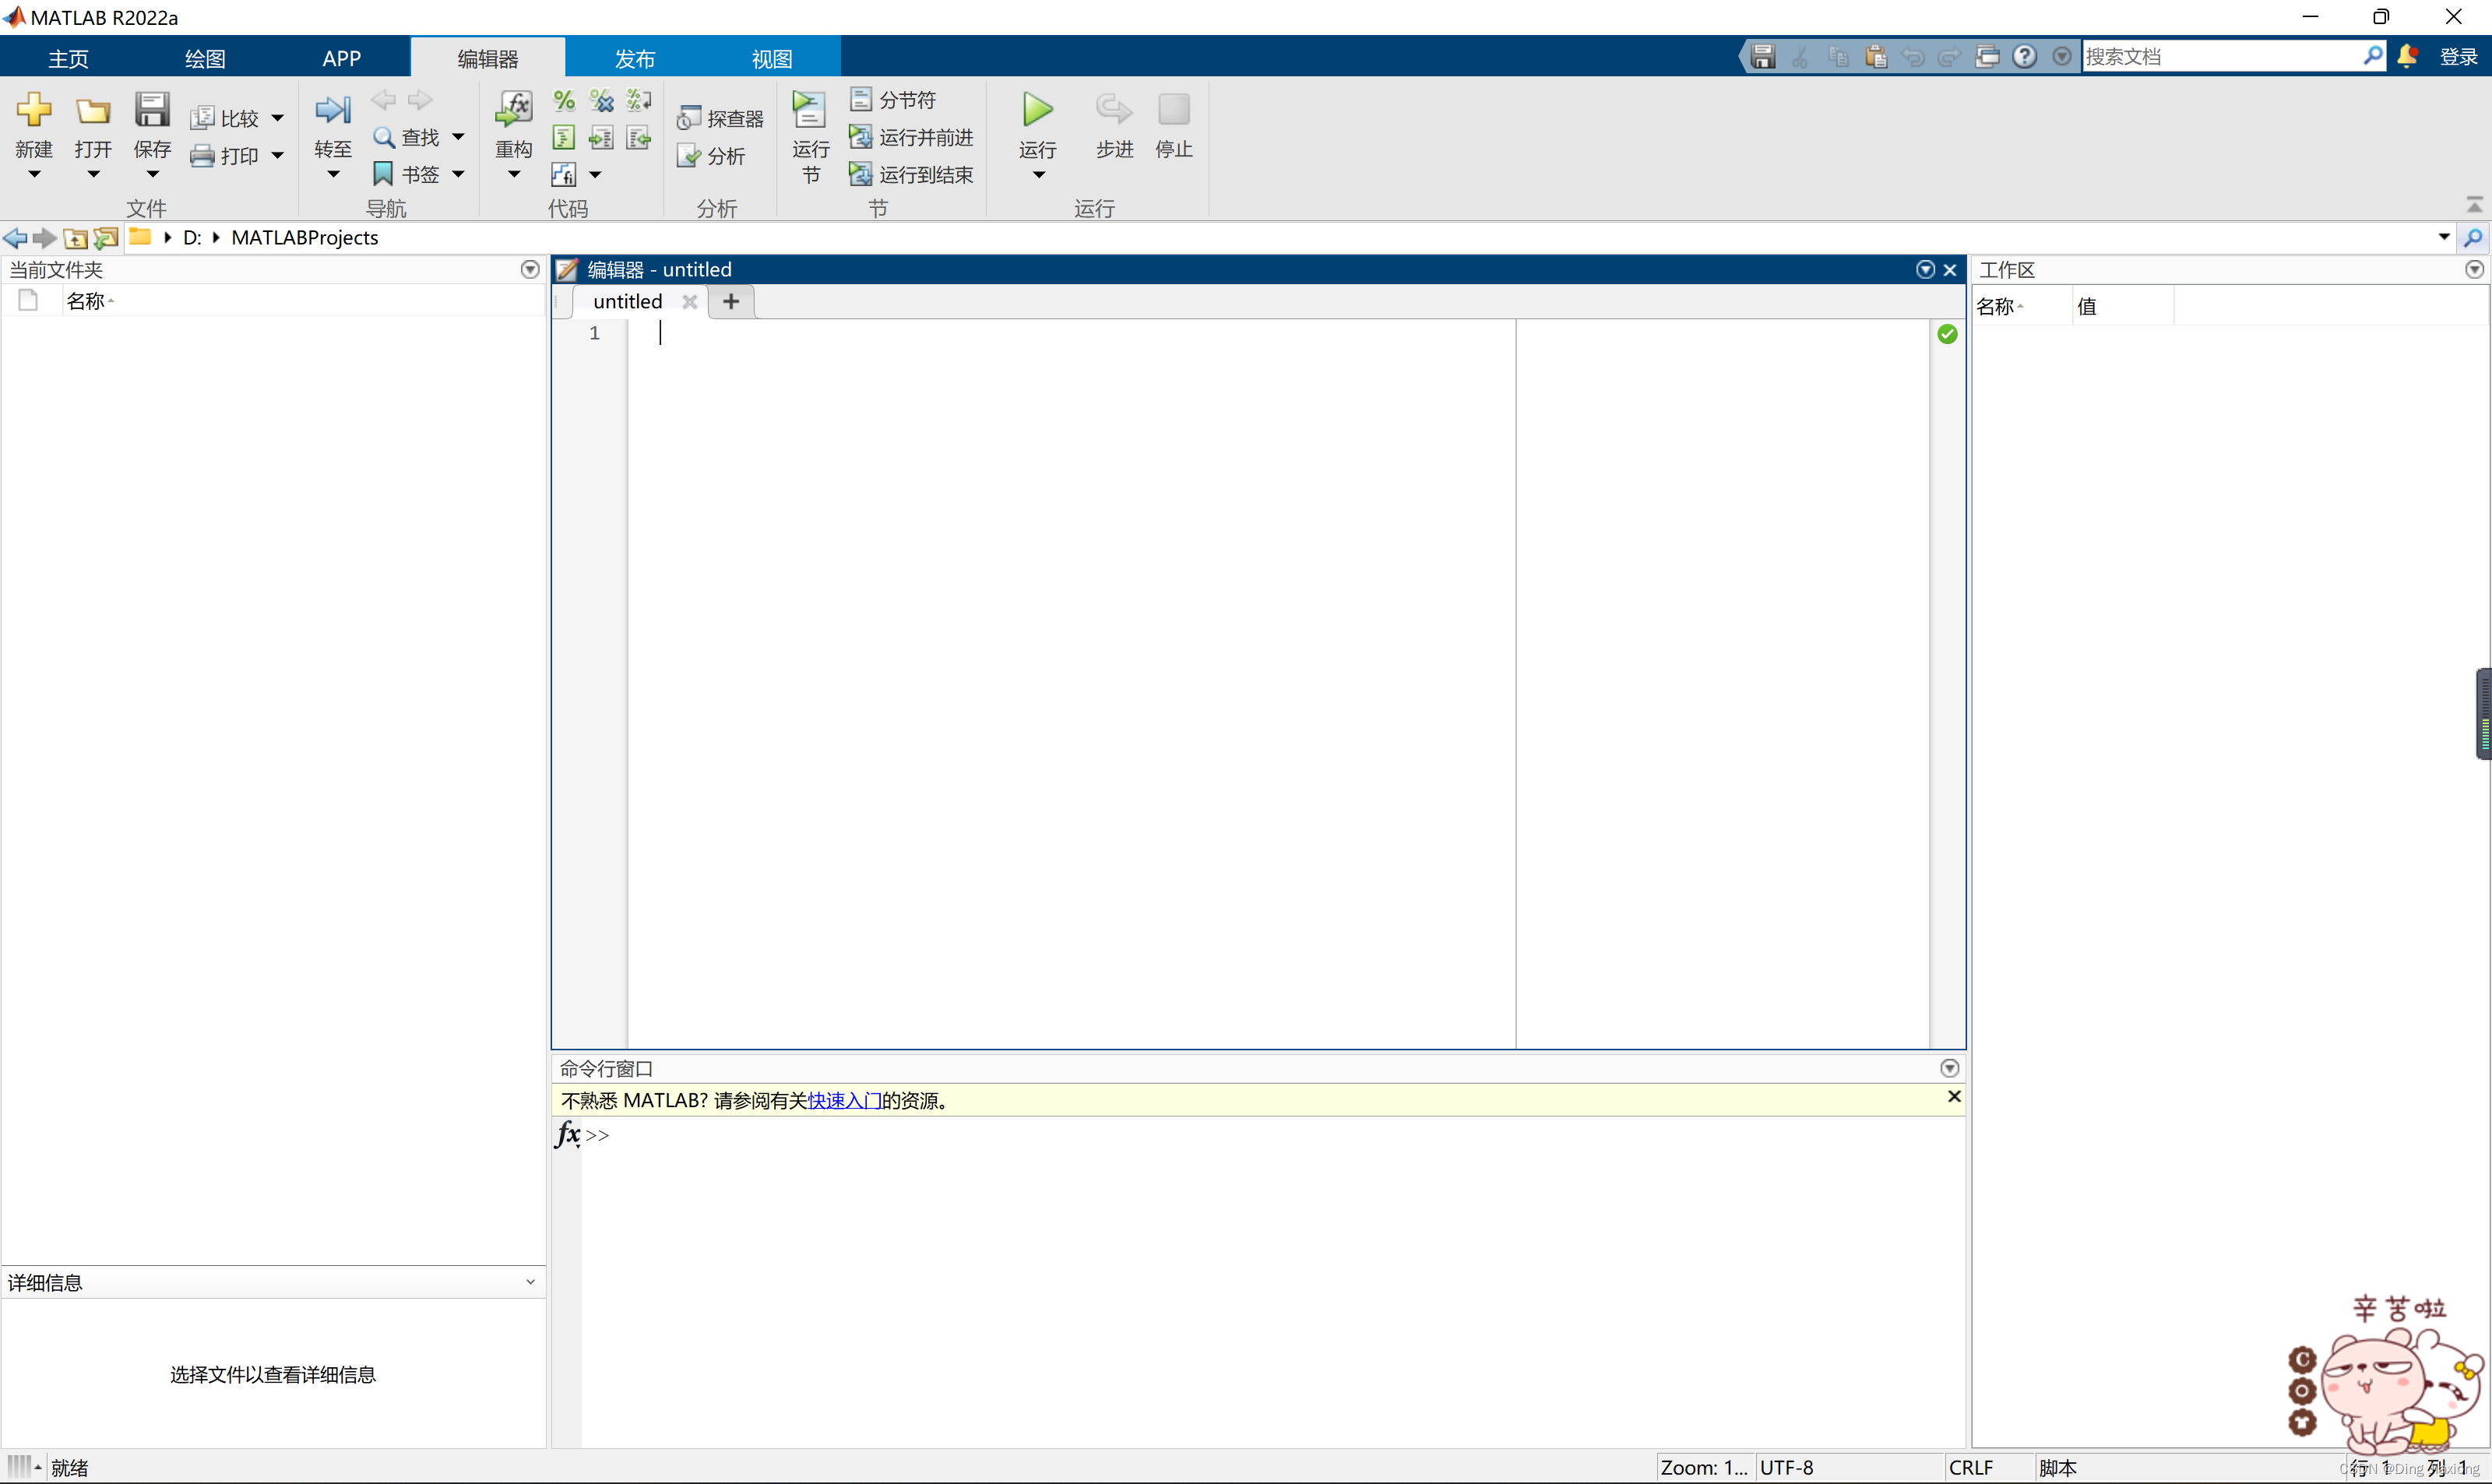The image size is (2492, 1484).
Task: Expand the 新建 dropdown arrow
Action: [x=34, y=174]
